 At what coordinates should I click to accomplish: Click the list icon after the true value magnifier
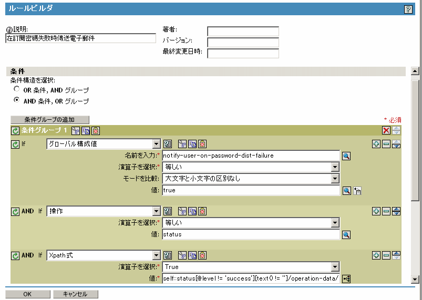(357, 191)
